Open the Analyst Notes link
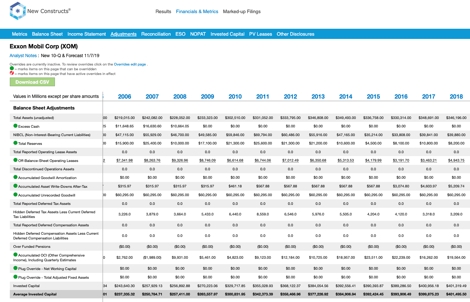The image size is (470, 302). pos(23,56)
